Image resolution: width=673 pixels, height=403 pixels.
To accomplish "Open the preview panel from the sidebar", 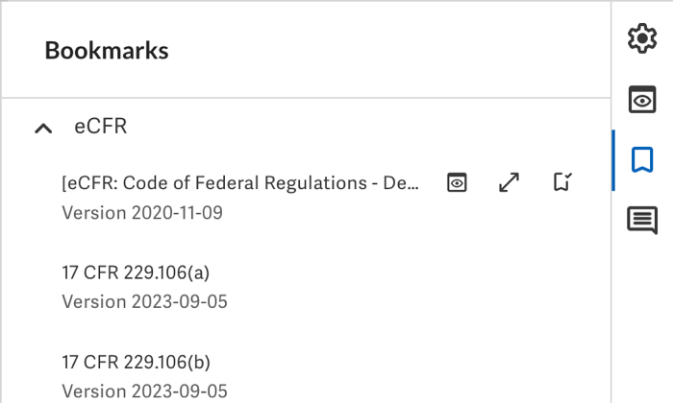I will 641,99.
